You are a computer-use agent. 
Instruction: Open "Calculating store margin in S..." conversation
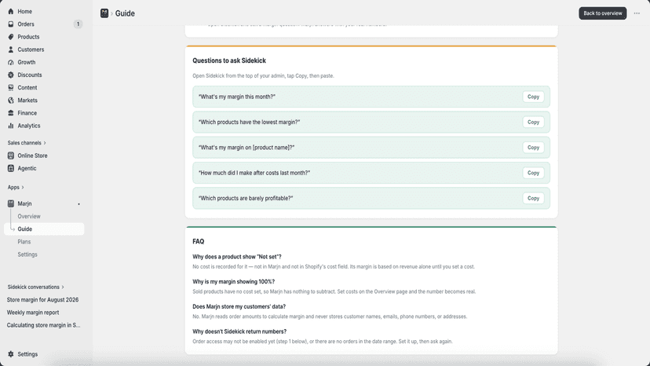pyautogui.click(x=43, y=325)
